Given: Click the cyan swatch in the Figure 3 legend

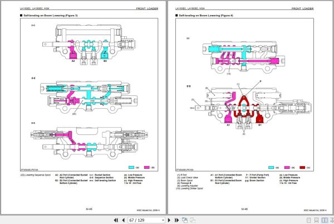Looking at the screenshot, I should coord(131,168).
